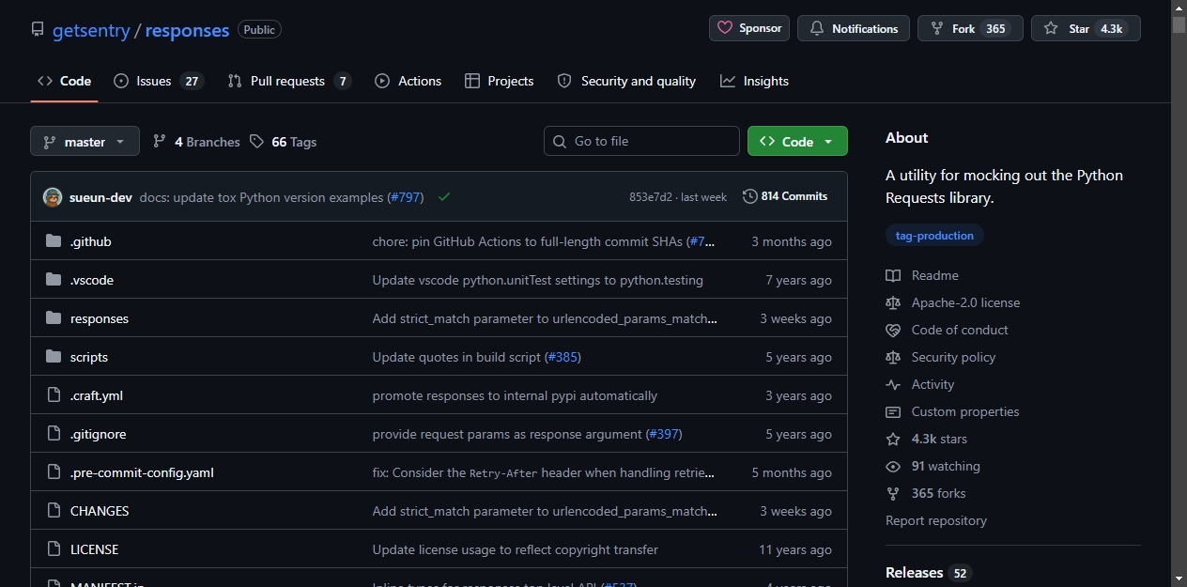The width and height of the screenshot is (1187, 587).
Task: View the 4 Branches link
Action: [x=196, y=142]
